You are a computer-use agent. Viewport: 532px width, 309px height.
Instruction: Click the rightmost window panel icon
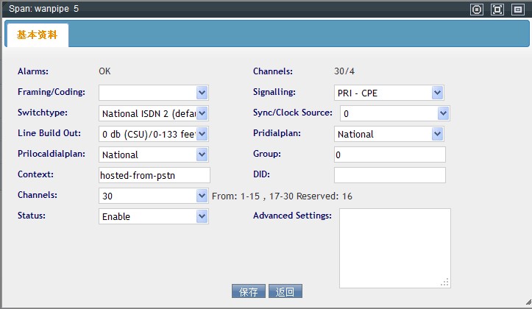point(518,10)
